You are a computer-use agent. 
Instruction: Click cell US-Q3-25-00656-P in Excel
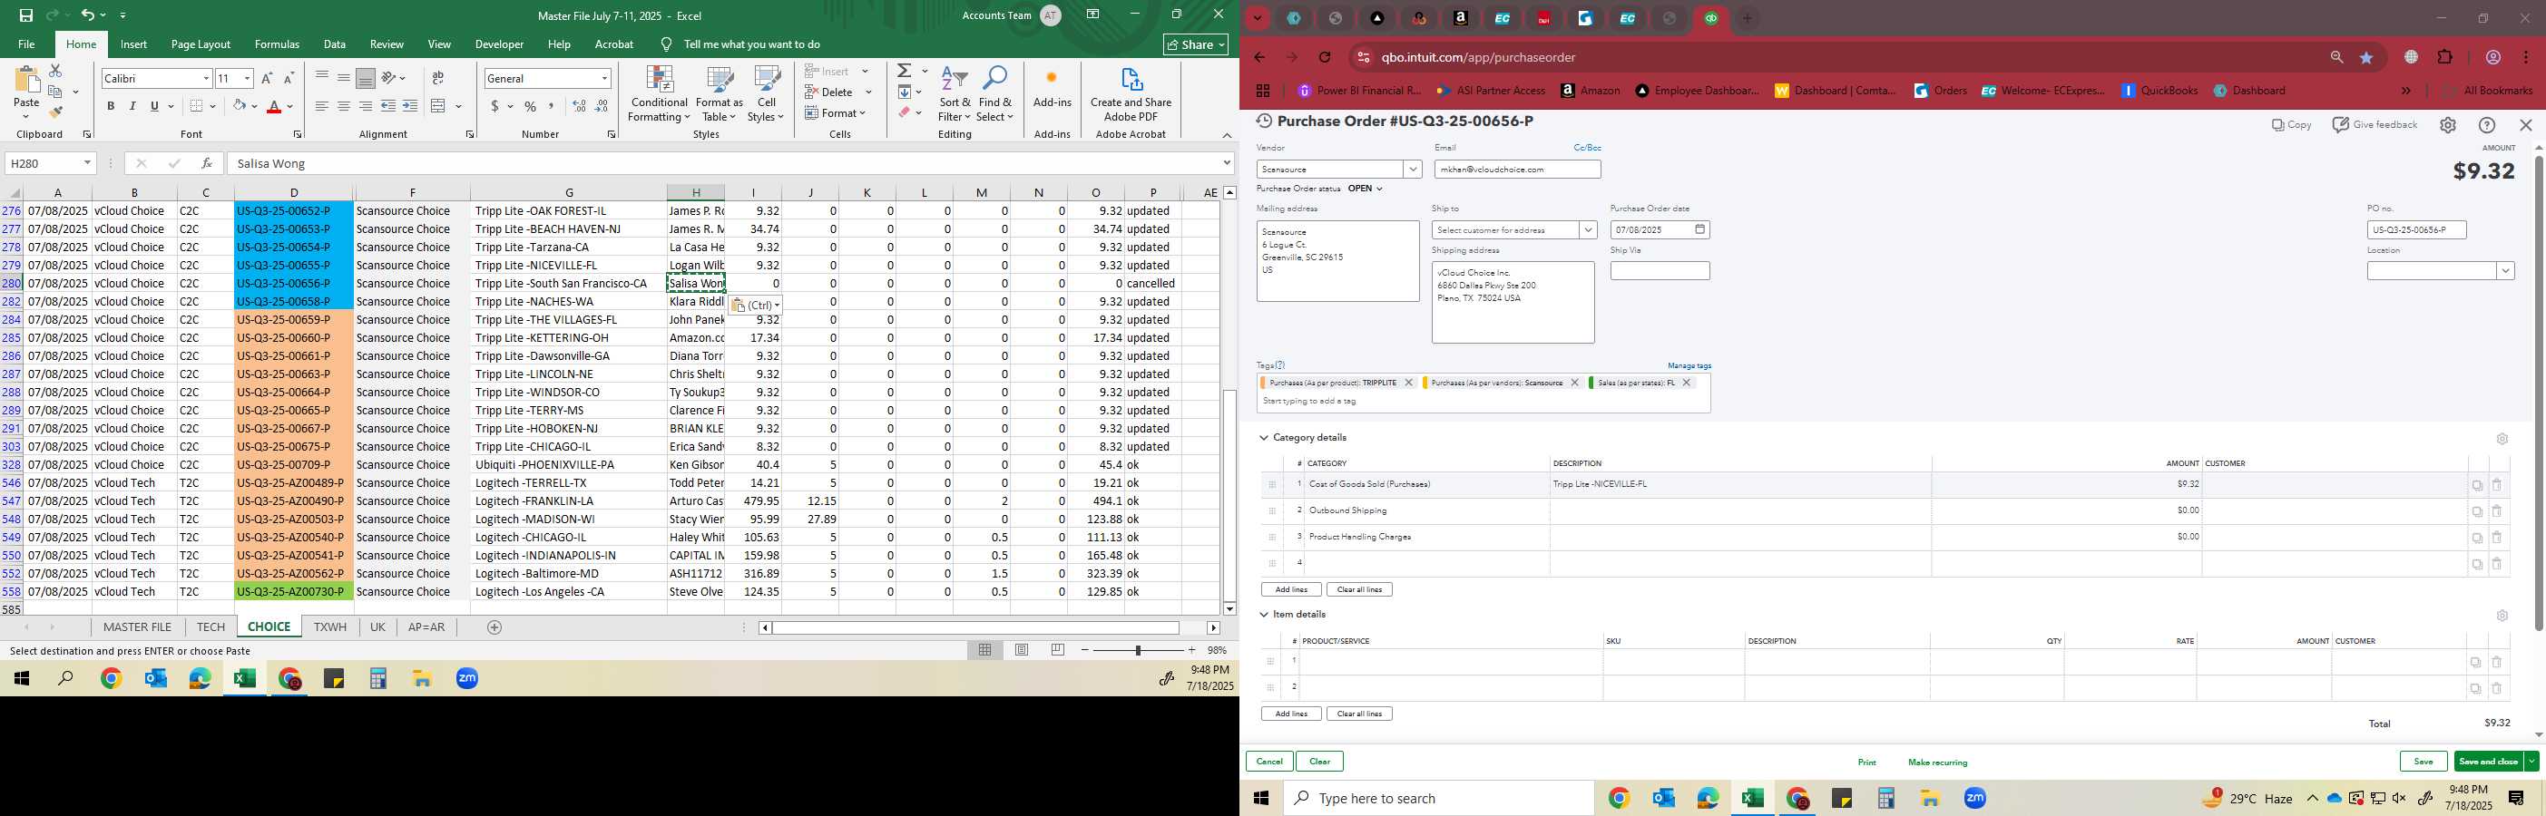pyautogui.click(x=294, y=284)
